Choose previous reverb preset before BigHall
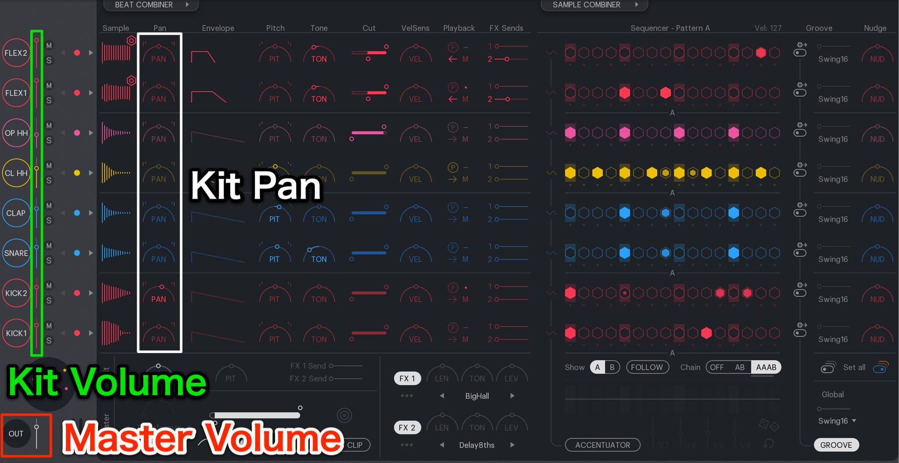 coord(442,396)
